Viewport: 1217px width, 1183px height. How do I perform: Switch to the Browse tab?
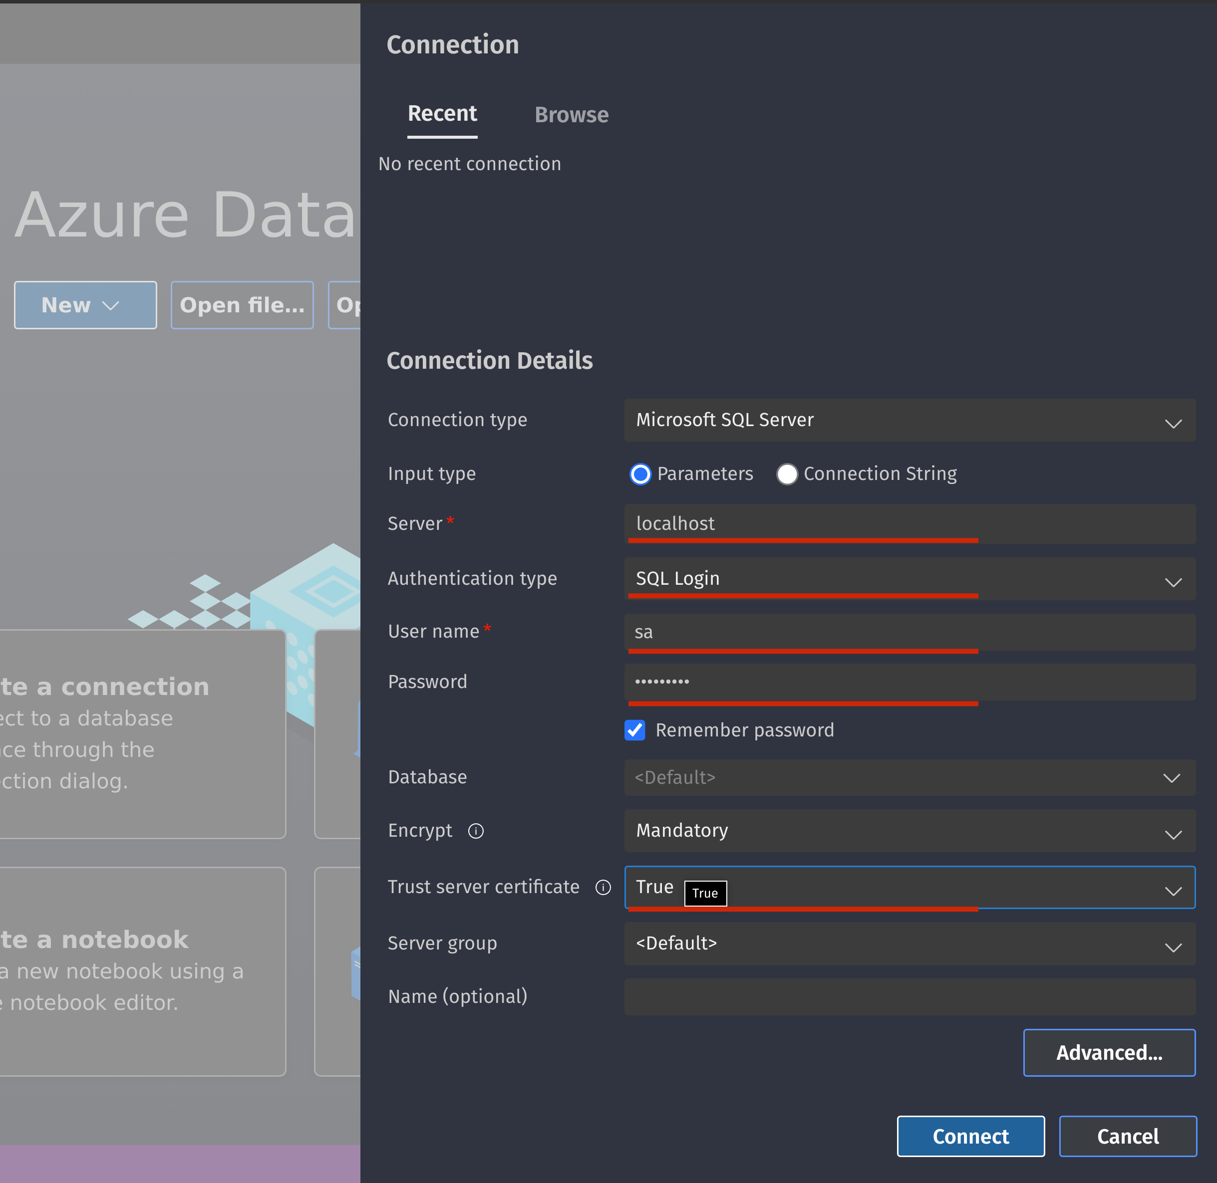[571, 115]
